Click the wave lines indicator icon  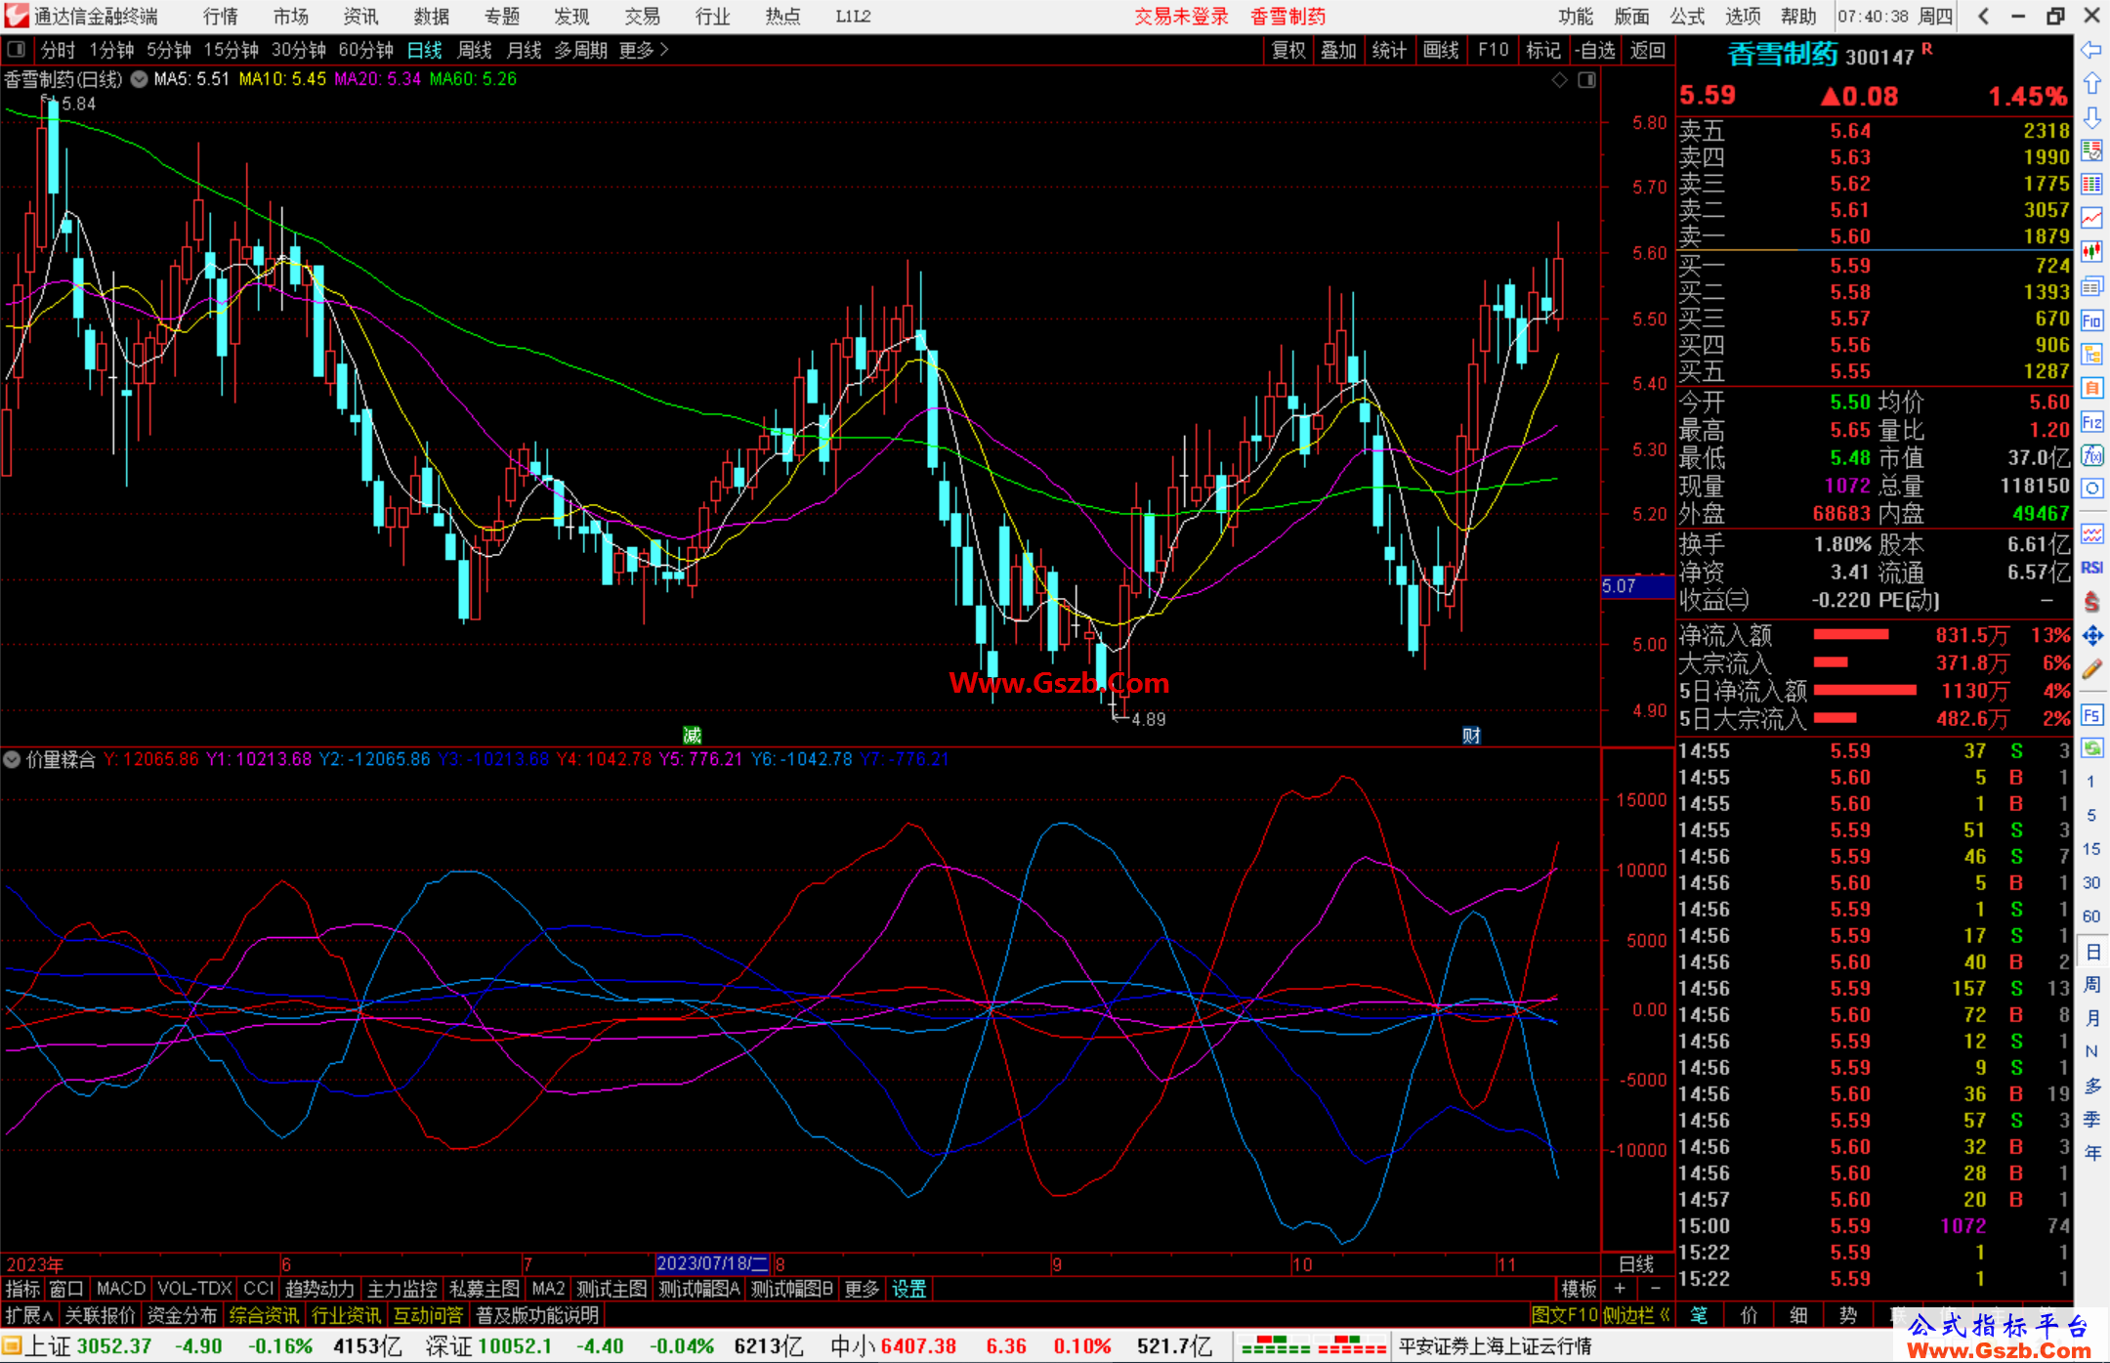pos(2091,533)
